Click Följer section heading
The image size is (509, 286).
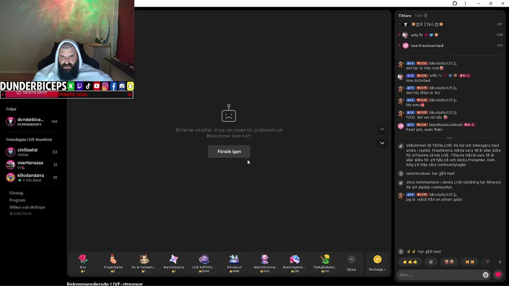11,109
